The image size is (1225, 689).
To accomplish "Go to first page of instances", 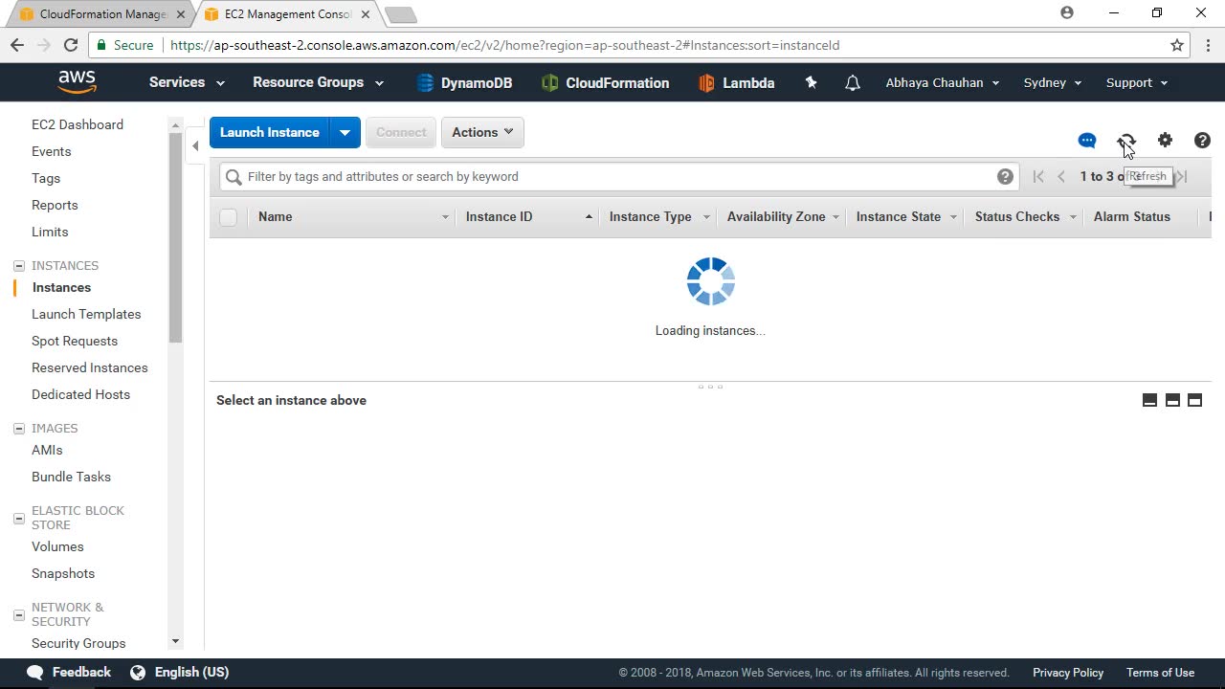I will (1038, 176).
